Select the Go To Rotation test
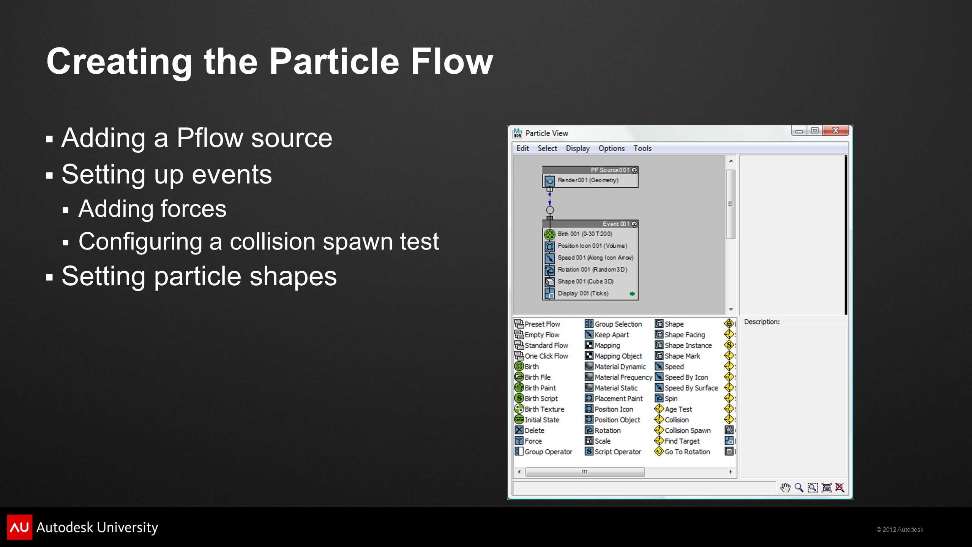This screenshot has height=547, width=972. pyautogui.click(x=682, y=452)
